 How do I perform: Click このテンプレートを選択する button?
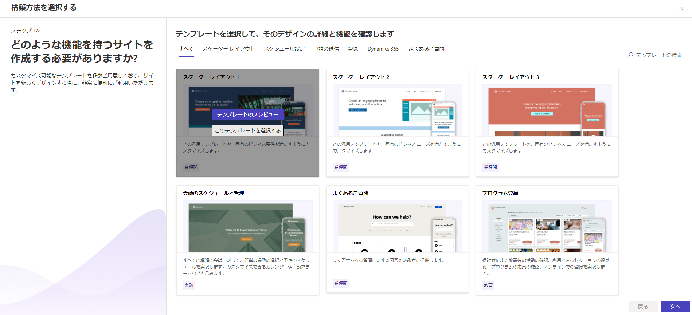[248, 131]
